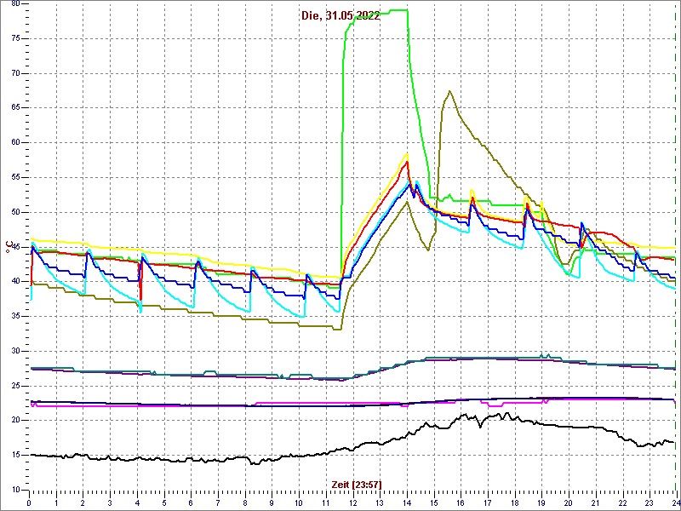Select the 50 value on the temperature axis
The width and height of the screenshot is (681, 511).
[x=16, y=212]
